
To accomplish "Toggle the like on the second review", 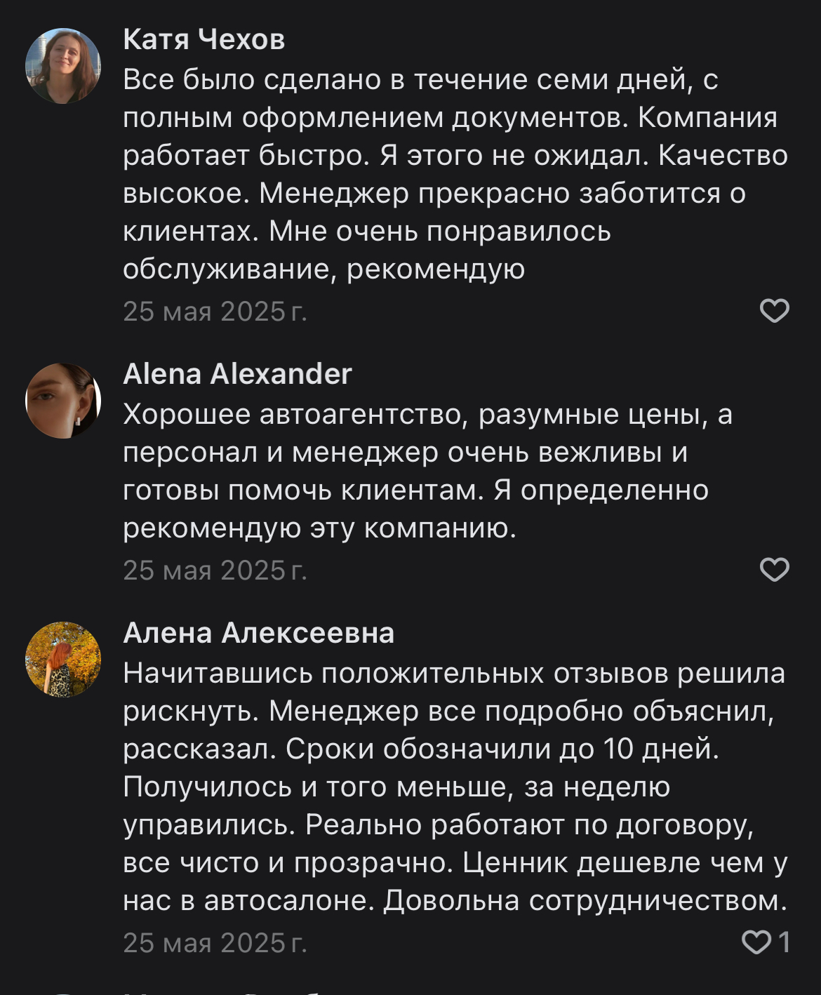I will click(x=775, y=571).
